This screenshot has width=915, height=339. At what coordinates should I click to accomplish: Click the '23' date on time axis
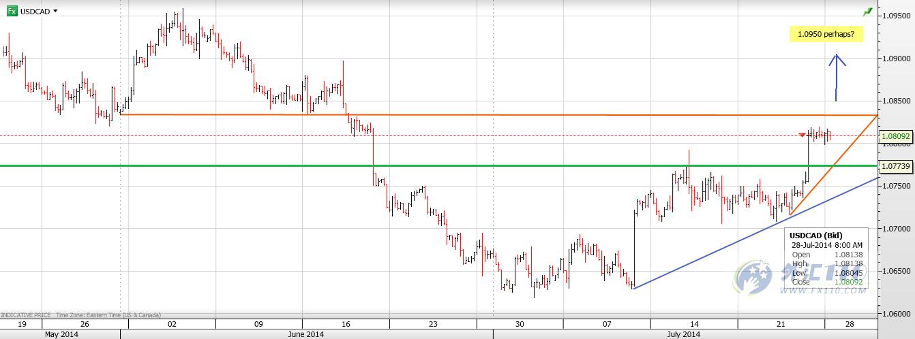[432, 324]
